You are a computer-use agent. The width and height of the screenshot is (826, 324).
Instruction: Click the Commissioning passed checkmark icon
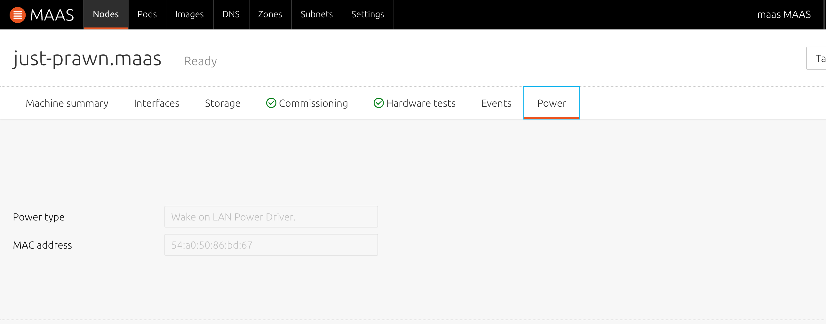pos(271,103)
